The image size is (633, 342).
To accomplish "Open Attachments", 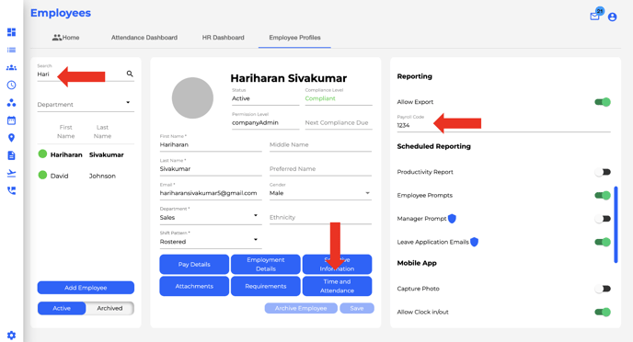I will [194, 286].
